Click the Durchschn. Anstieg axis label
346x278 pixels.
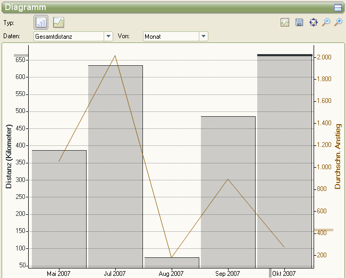point(337,157)
